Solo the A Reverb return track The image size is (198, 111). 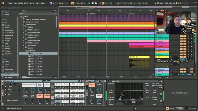tap(188, 69)
